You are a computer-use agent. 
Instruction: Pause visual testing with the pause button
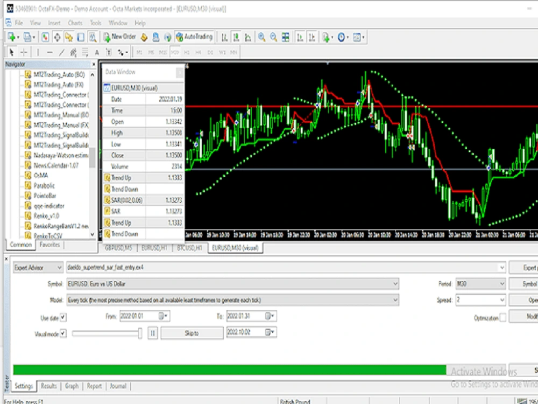[153, 333]
